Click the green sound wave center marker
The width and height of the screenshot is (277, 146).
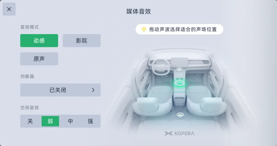(179, 83)
